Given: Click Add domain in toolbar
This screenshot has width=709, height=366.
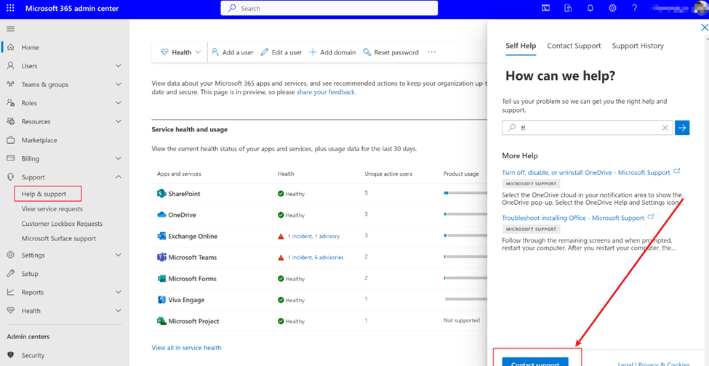Looking at the screenshot, I should tap(332, 52).
